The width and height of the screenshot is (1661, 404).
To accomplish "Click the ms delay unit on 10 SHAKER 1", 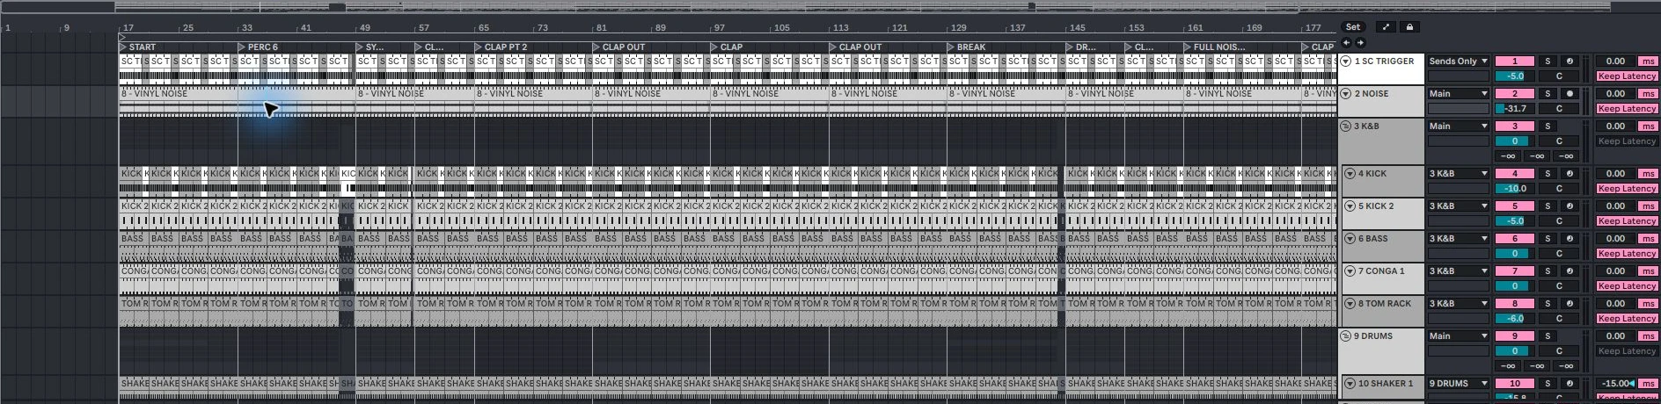I will click(1647, 384).
